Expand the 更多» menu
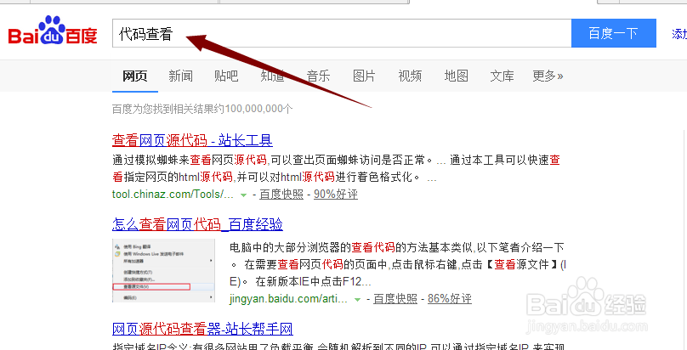Viewport: 687px width, 350px height. pyautogui.click(x=548, y=76)
